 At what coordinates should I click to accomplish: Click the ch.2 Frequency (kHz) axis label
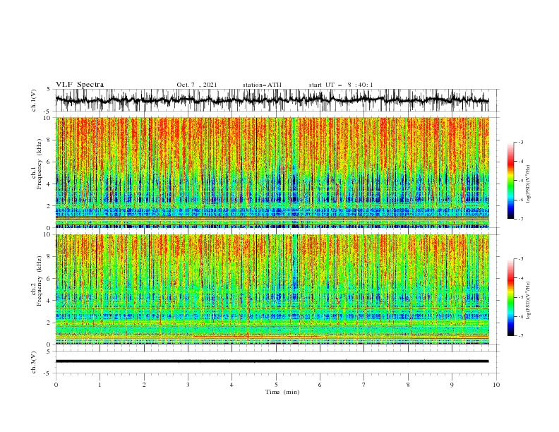[x=37, y=281]
